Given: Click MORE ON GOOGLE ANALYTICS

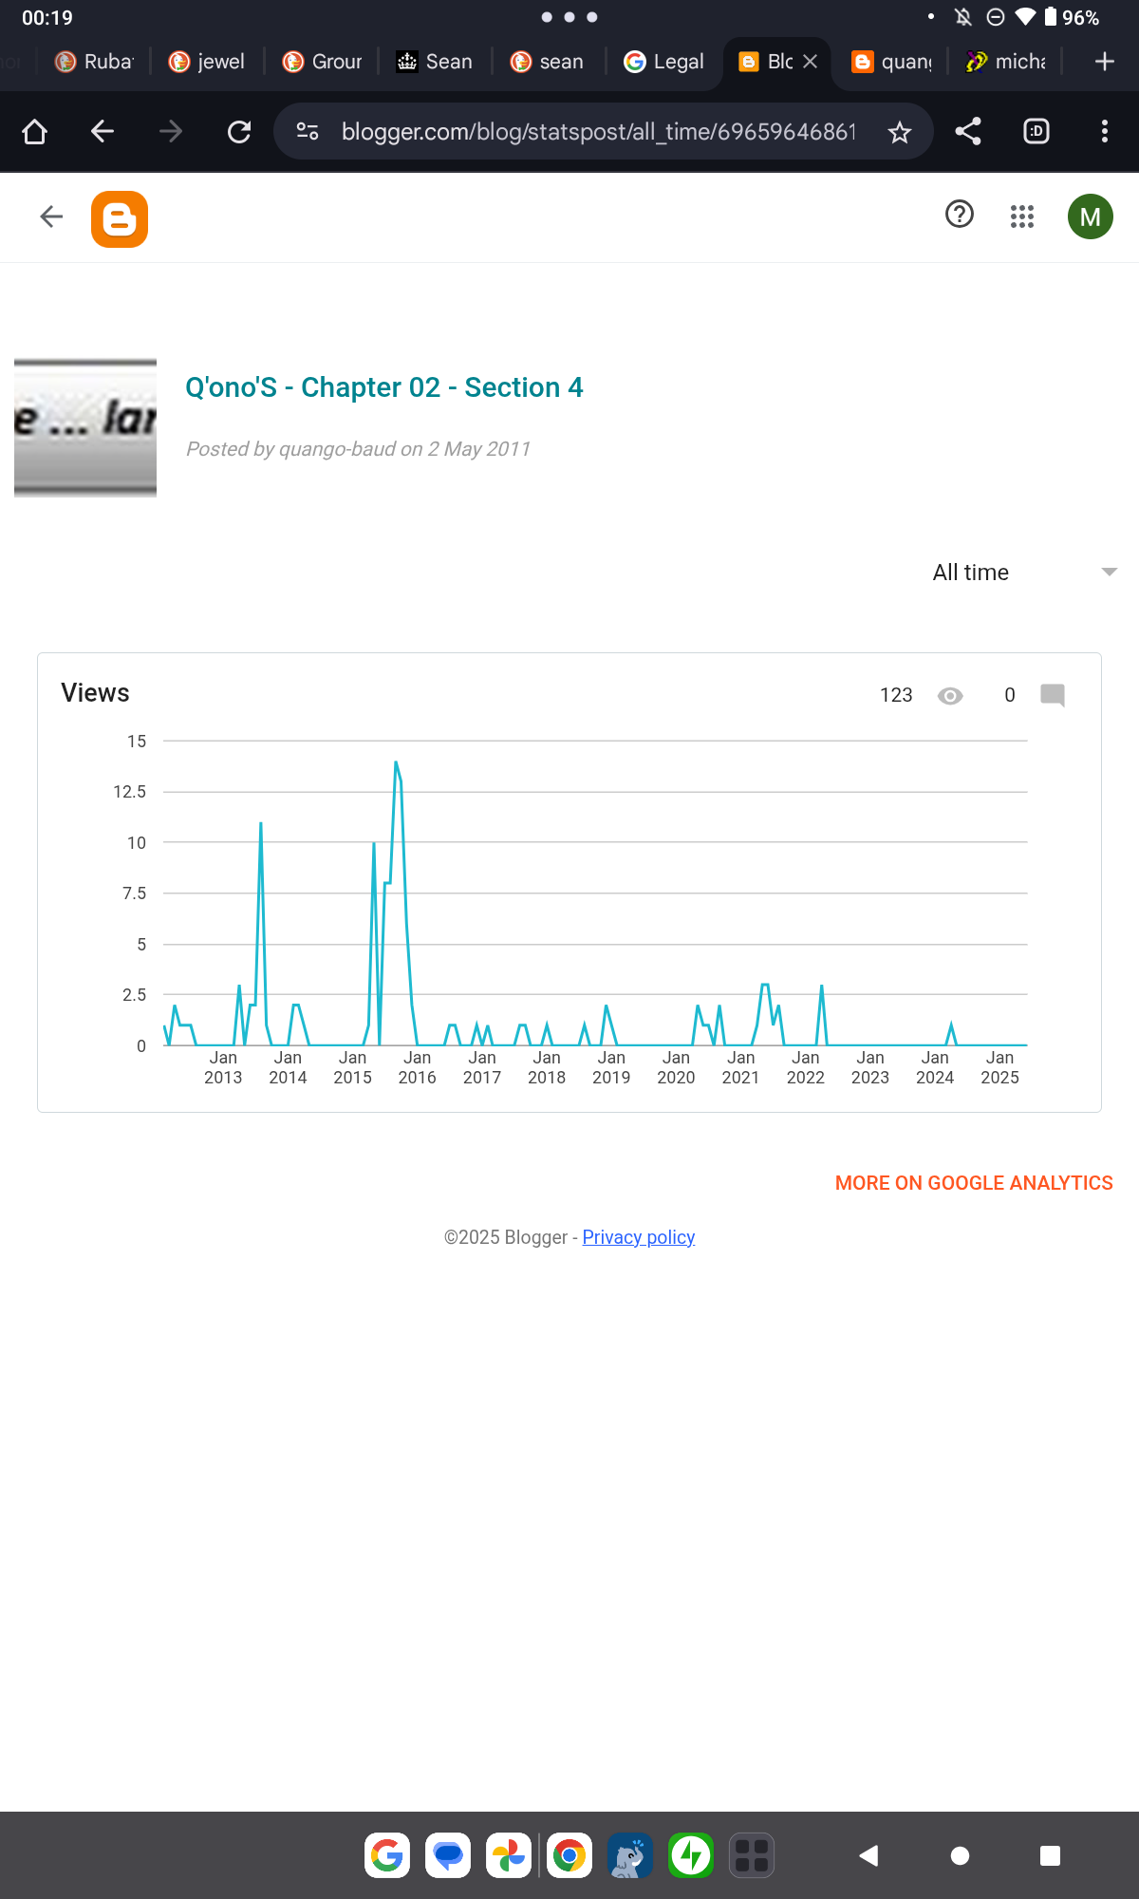Looking at the screenshot, I should pos(974,1183).
